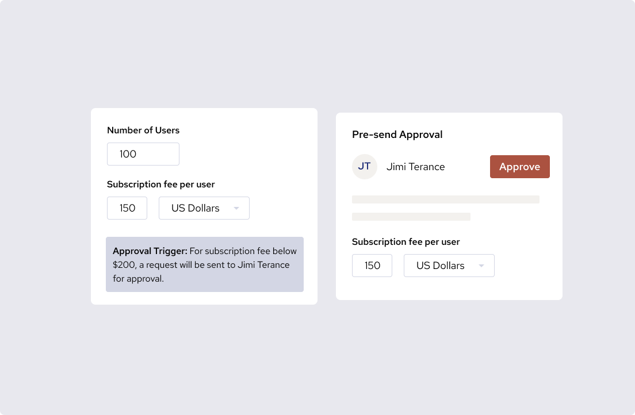Click the Number of Users label
Viewport: 635px width, 415px height.
pyautogui.click(x=143, y=130)
